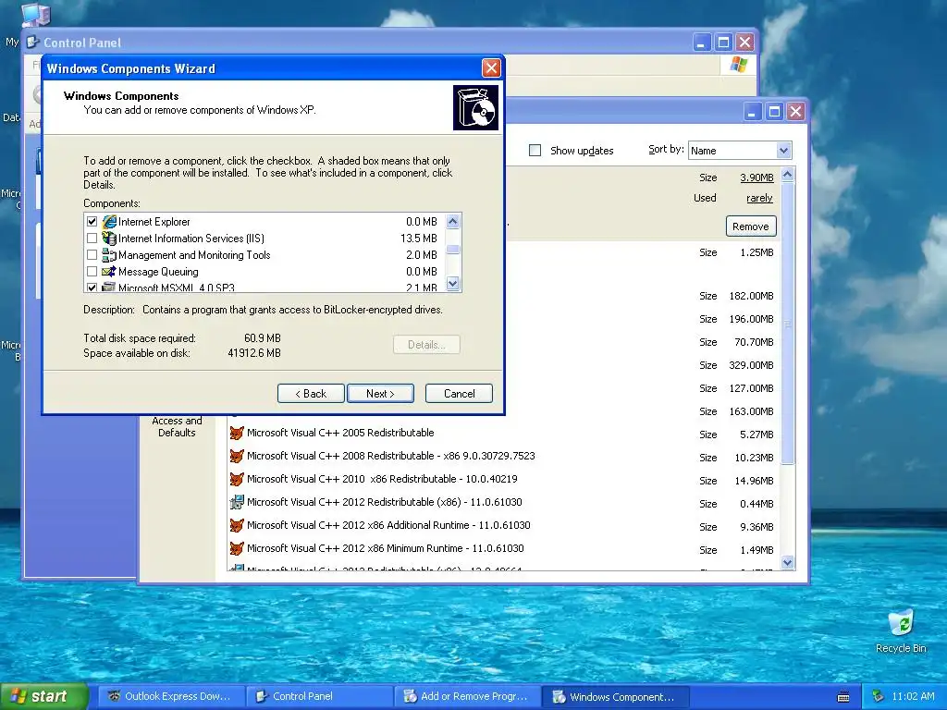Click the tray icon next to the clock
The image size is (947, 710).
pyautogui.click(x=879, y=696)
